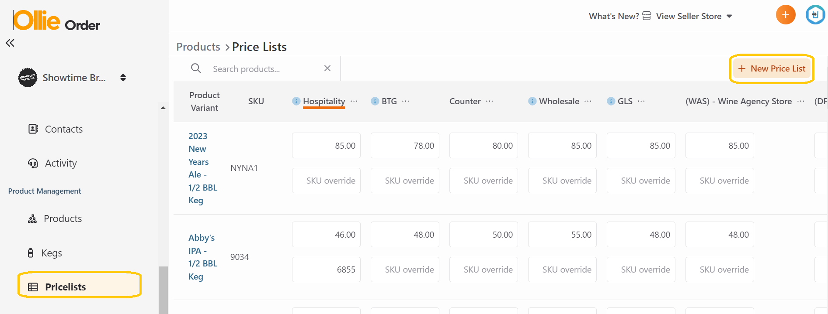Click the Kegs icon

(x=31, y=253)
